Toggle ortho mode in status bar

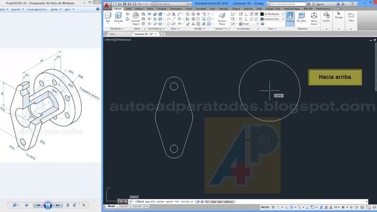point(287,207)
